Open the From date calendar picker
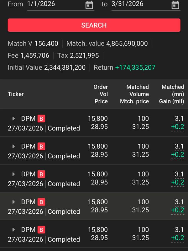Screen dimensions: 188x251 pos(89,5)
